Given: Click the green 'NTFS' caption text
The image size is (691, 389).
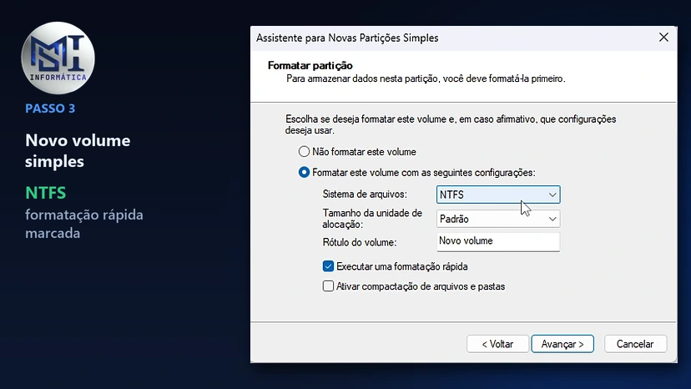Looking at the screenshot, I should coord(45,193).
